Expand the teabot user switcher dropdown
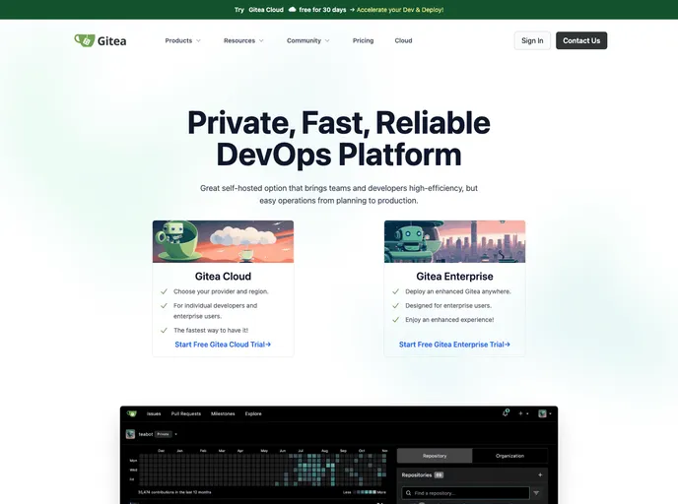Viewport: 678px width, 504px height. tap(176, 434)
